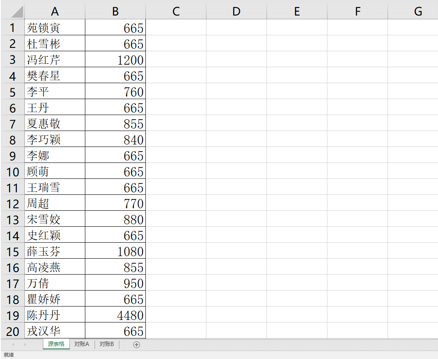Select row 10 header
The height and width of the screenshot is (359, 438).
click(x=13, y=171)
